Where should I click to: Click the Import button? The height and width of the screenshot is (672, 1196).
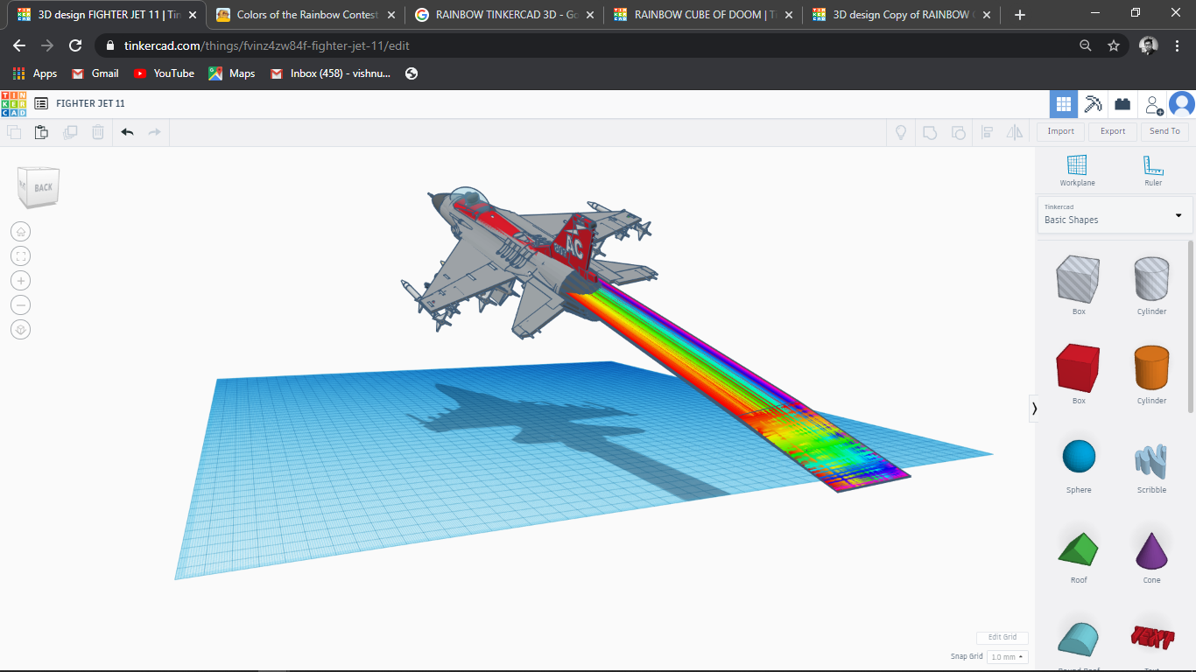tap(1060, 131)
